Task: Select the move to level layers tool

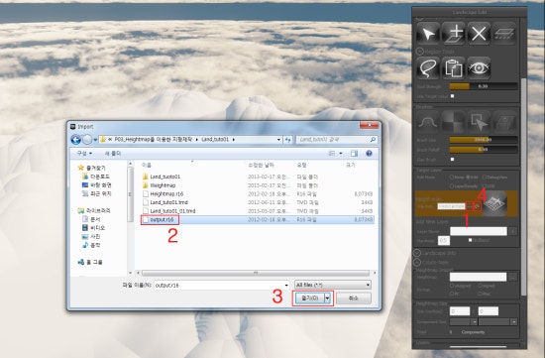Action: click(x=504, y=34)
